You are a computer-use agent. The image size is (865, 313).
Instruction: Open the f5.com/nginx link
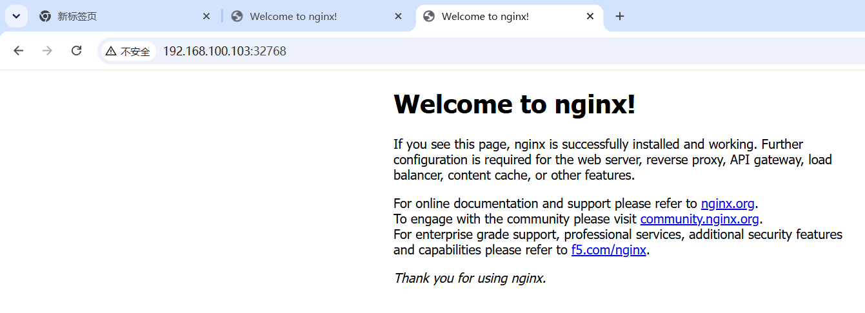(609, 250)
